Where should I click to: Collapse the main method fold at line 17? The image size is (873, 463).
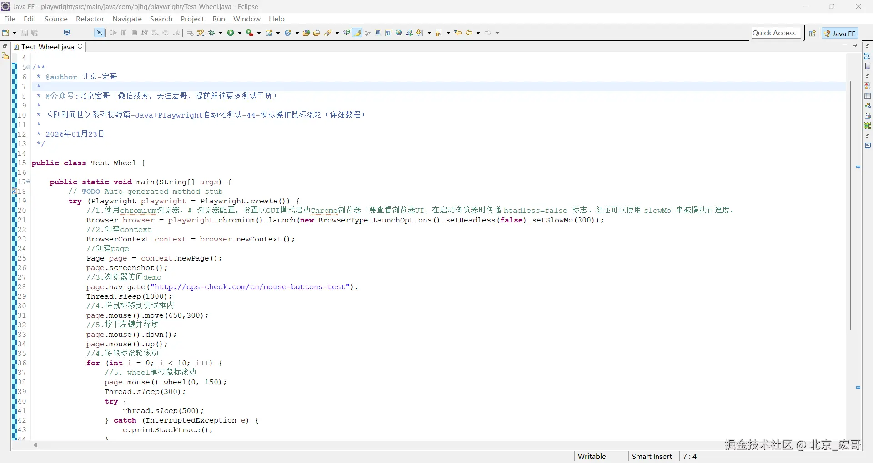[29, 182]
